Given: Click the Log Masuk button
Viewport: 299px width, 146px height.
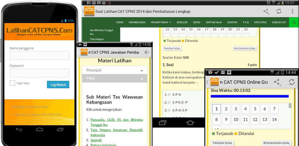Looking at the screenshot, I should [x=58, y=85].
